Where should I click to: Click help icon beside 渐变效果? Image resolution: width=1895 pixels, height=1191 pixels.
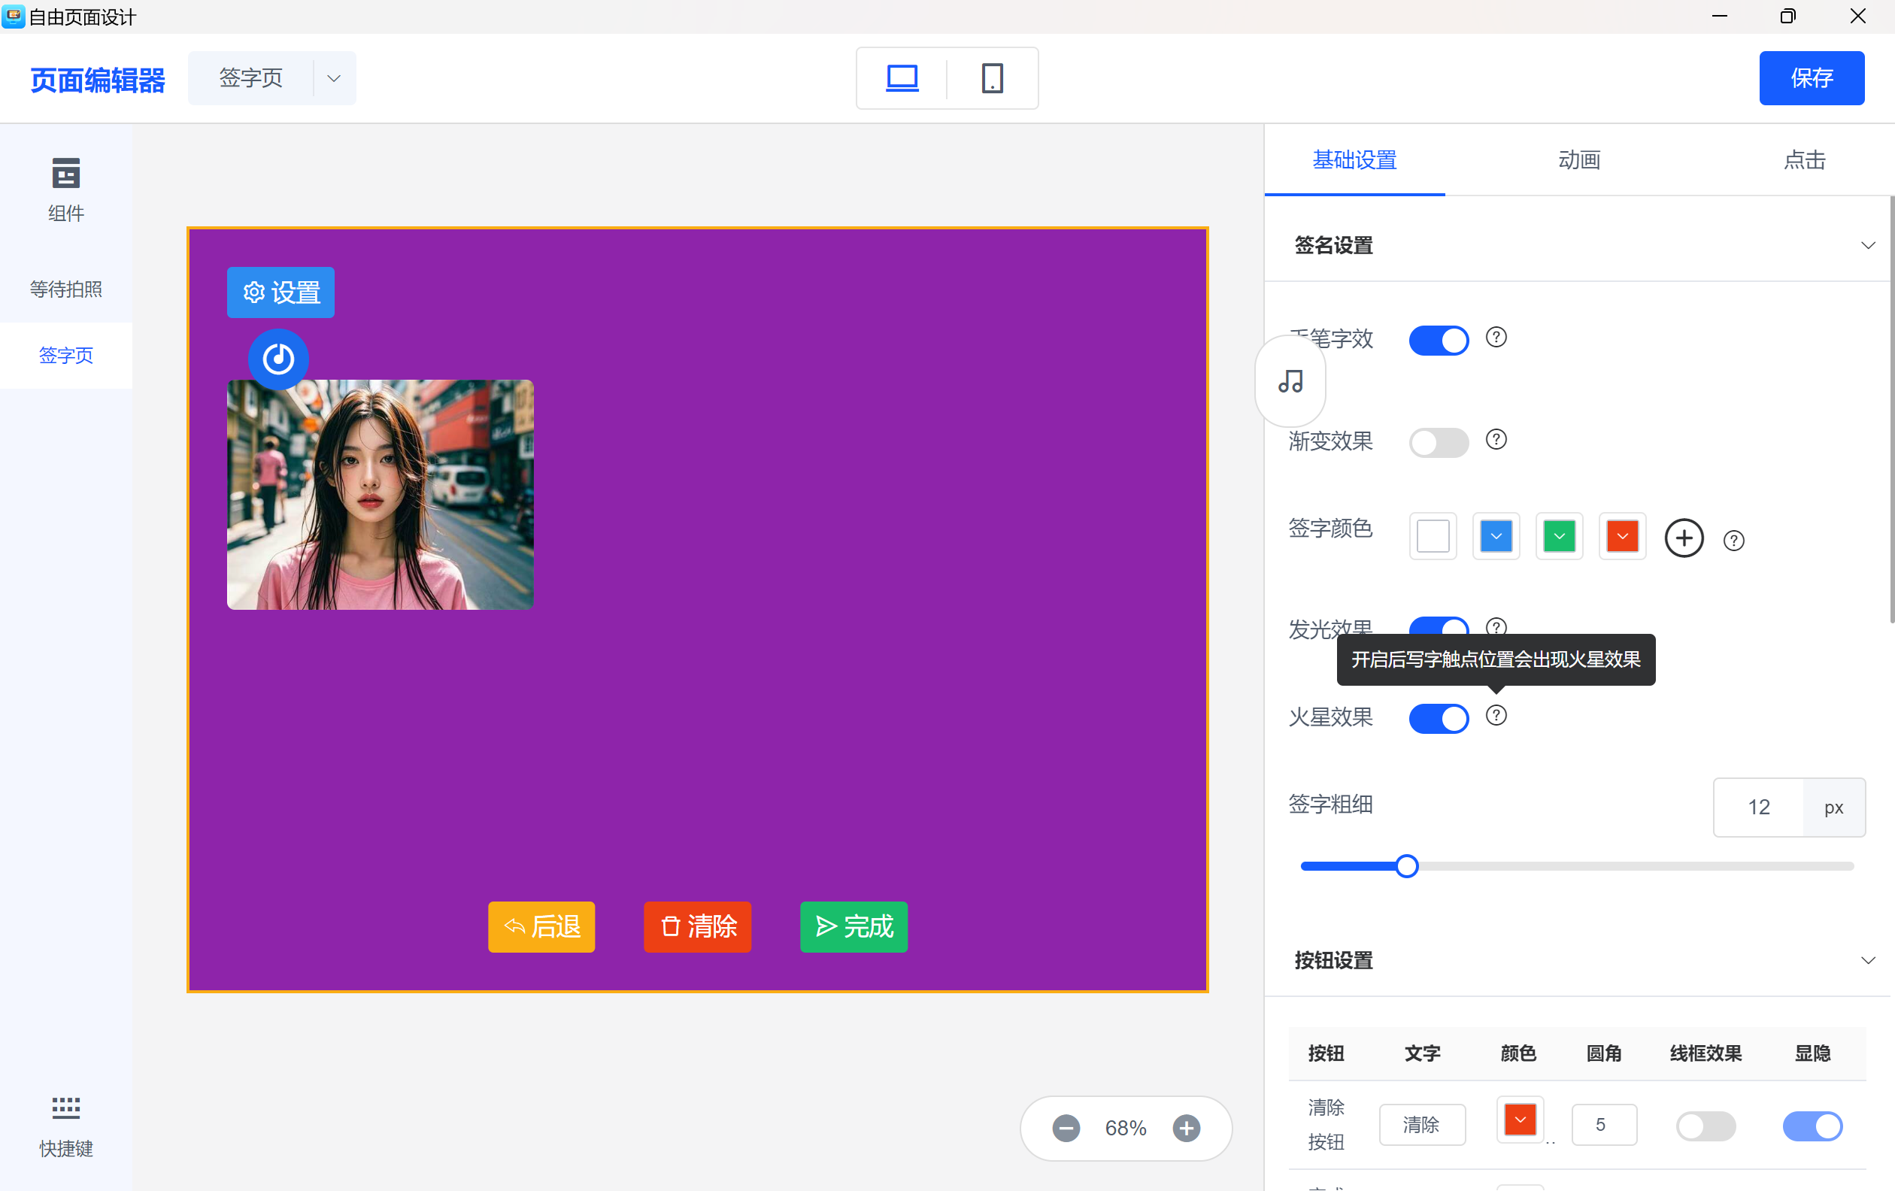[x=1496, y=439]
